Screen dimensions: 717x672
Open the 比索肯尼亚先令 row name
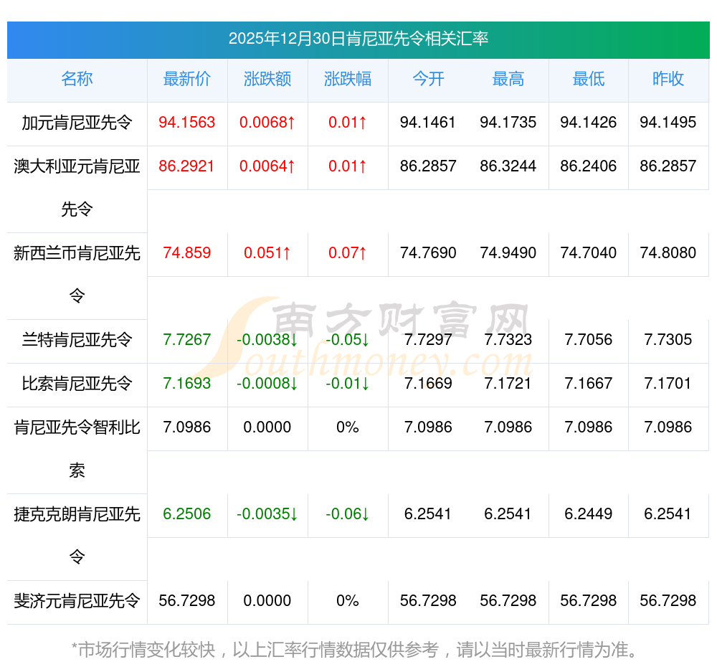(77, 384)
